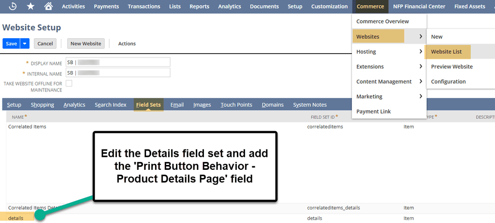
Task: Open the Setup menu in top bar
Action: (x=295, y=6)
